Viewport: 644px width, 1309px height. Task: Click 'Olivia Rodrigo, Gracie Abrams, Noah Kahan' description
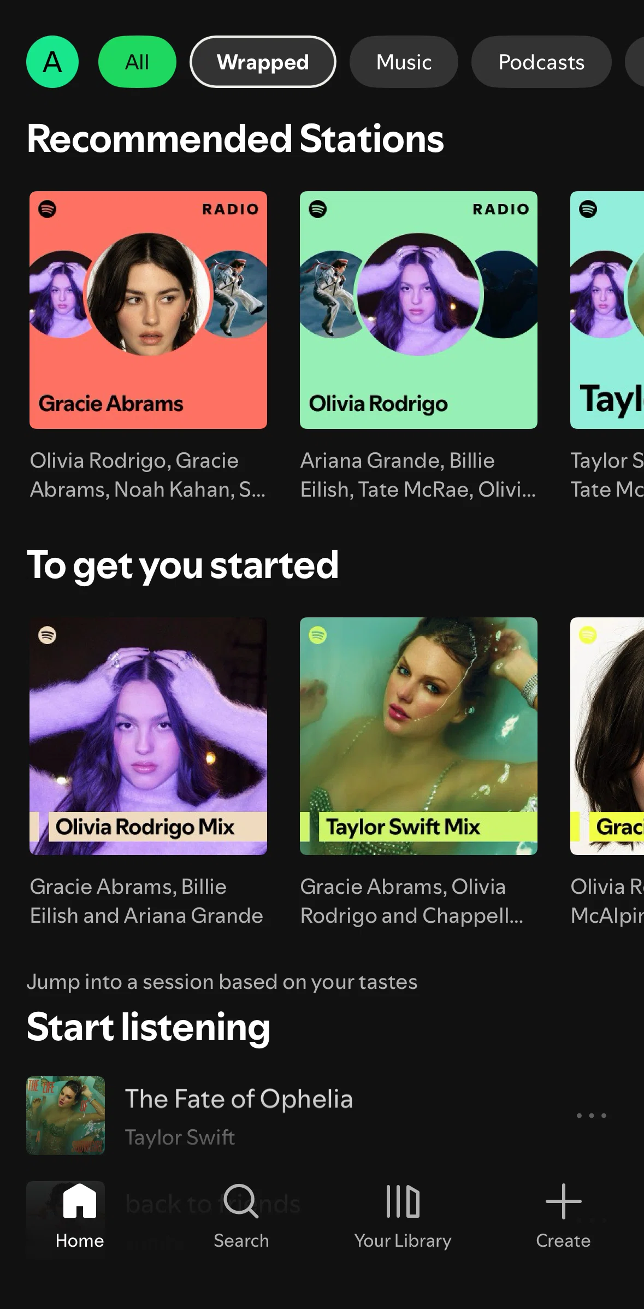point(147,475)
